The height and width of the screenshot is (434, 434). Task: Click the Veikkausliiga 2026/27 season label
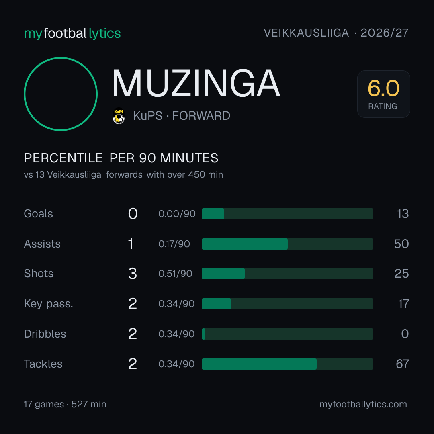click(x=336, y=33)
